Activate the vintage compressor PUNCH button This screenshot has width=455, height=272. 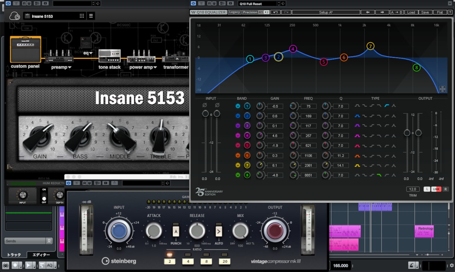click(176, 232)
